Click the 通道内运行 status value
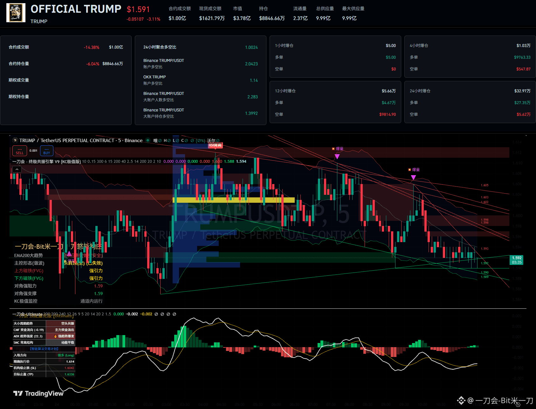This screenshot has height=409, width=536. click(92, 301)
